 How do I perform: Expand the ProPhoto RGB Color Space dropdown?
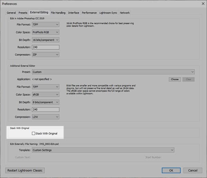pyautogui.click(x=46, y=32)
